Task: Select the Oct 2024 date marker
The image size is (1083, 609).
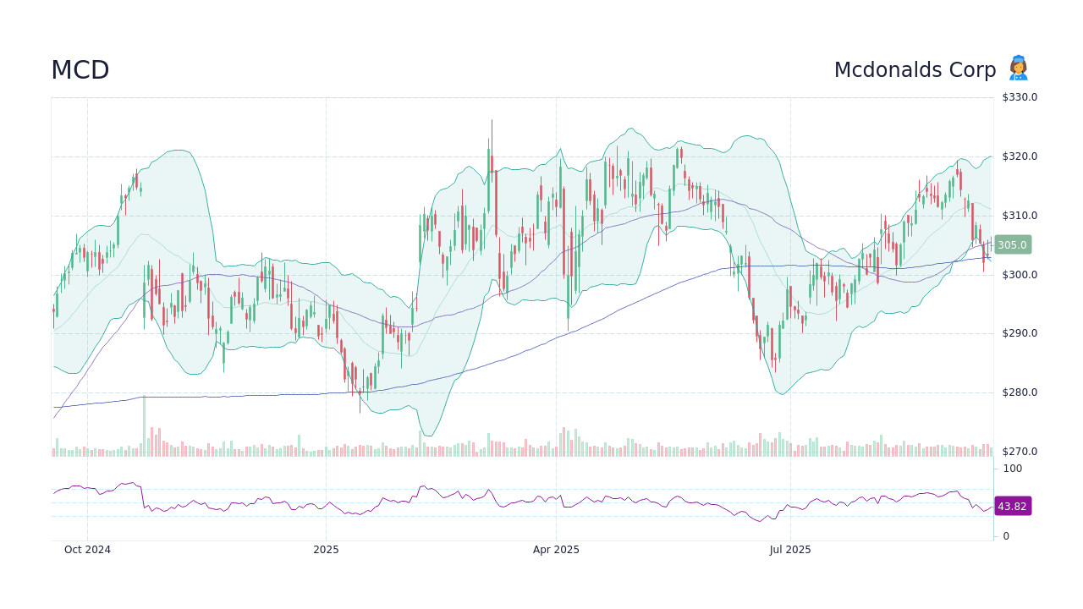Action: [x=87, y=550]
